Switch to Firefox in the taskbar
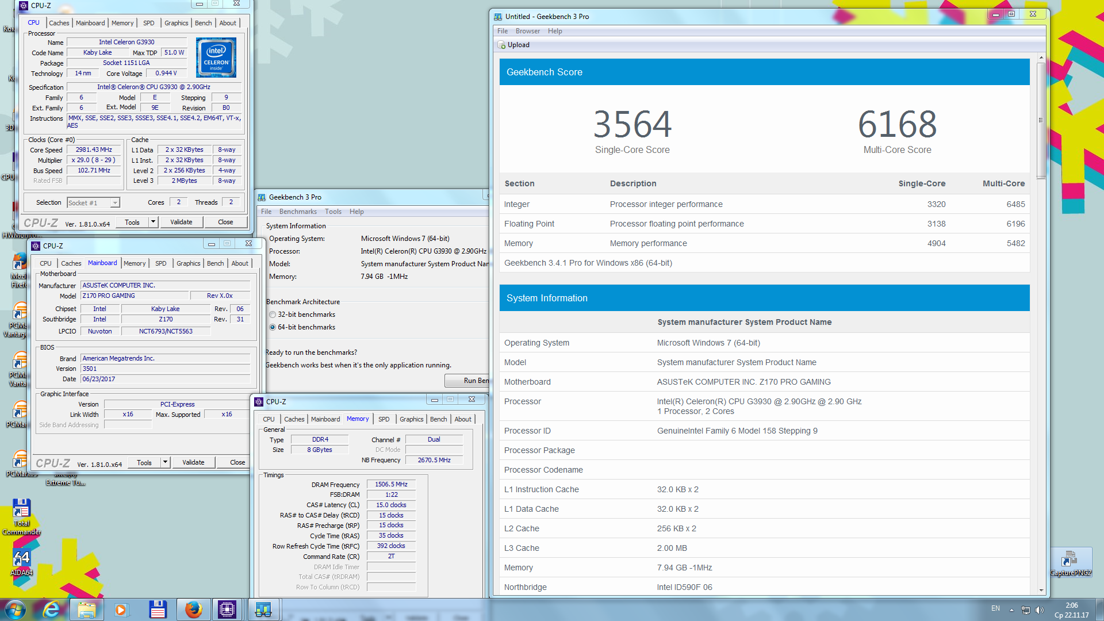Image resolution: width=1104 pixels, height=621 pixels. pyautogui.click(x=193, y=609)
